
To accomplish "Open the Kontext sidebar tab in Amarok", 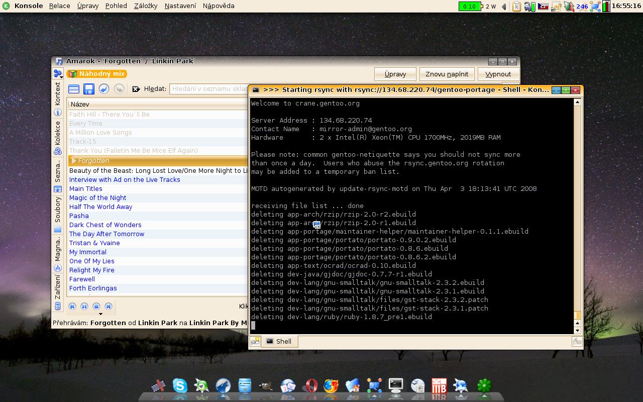I will pyautogui.click(x=58, y=98).
